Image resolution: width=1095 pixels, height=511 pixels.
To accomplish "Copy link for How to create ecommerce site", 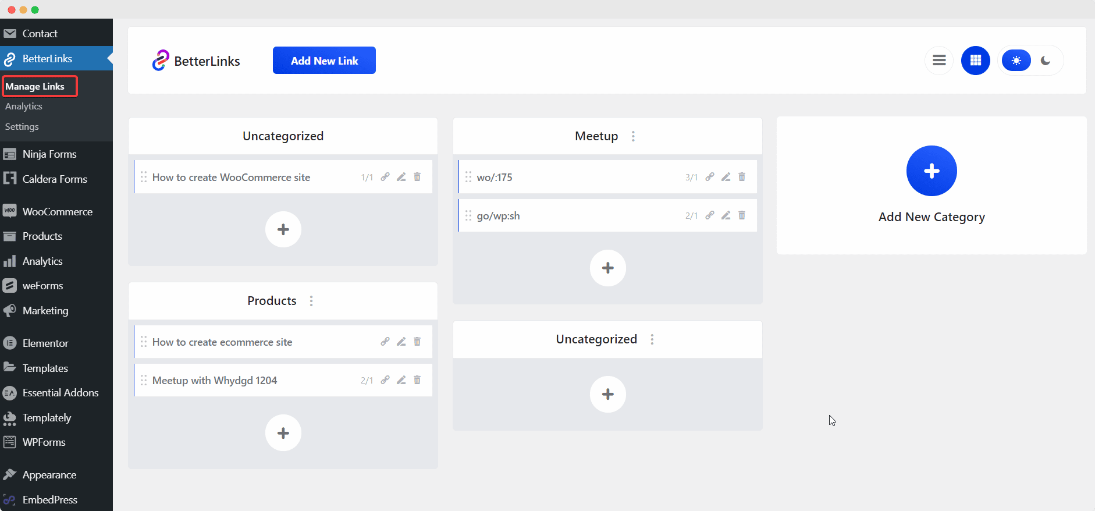I will pos(385,342).
